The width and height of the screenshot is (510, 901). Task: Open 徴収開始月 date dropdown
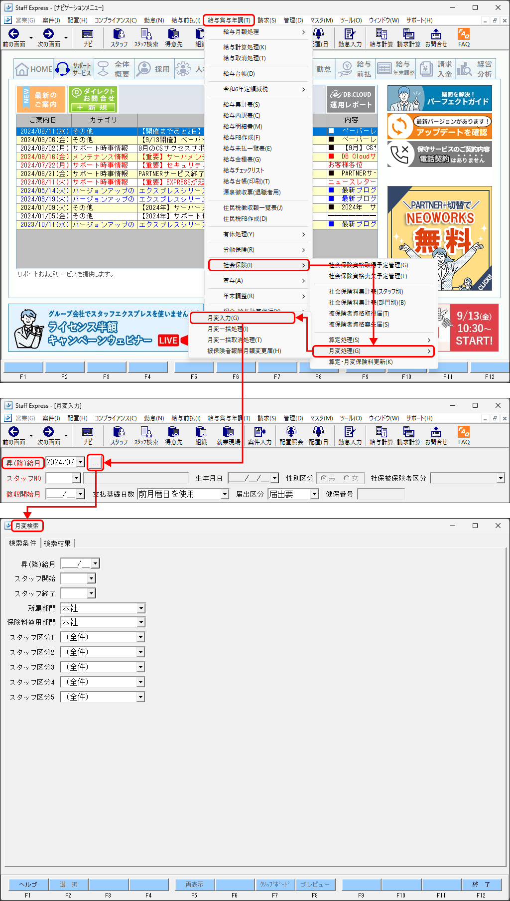tap(81, 494)
